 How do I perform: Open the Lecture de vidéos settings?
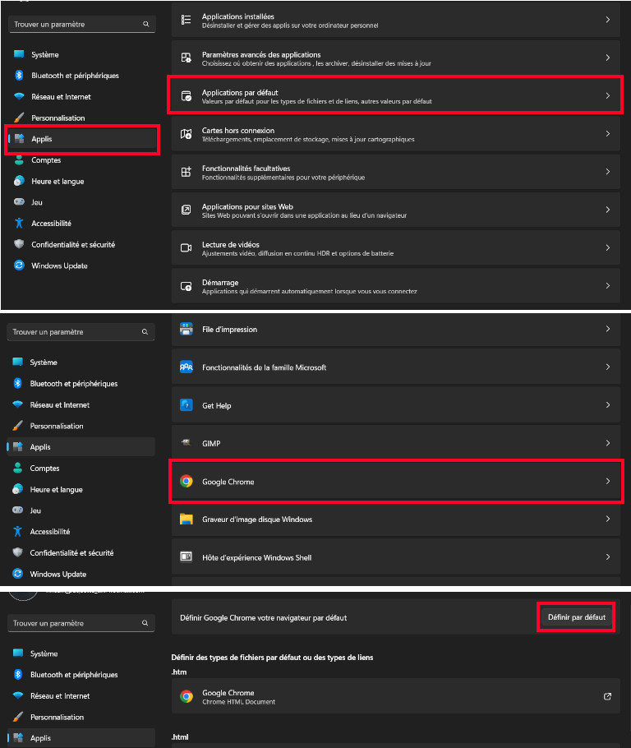pos(394,247)
